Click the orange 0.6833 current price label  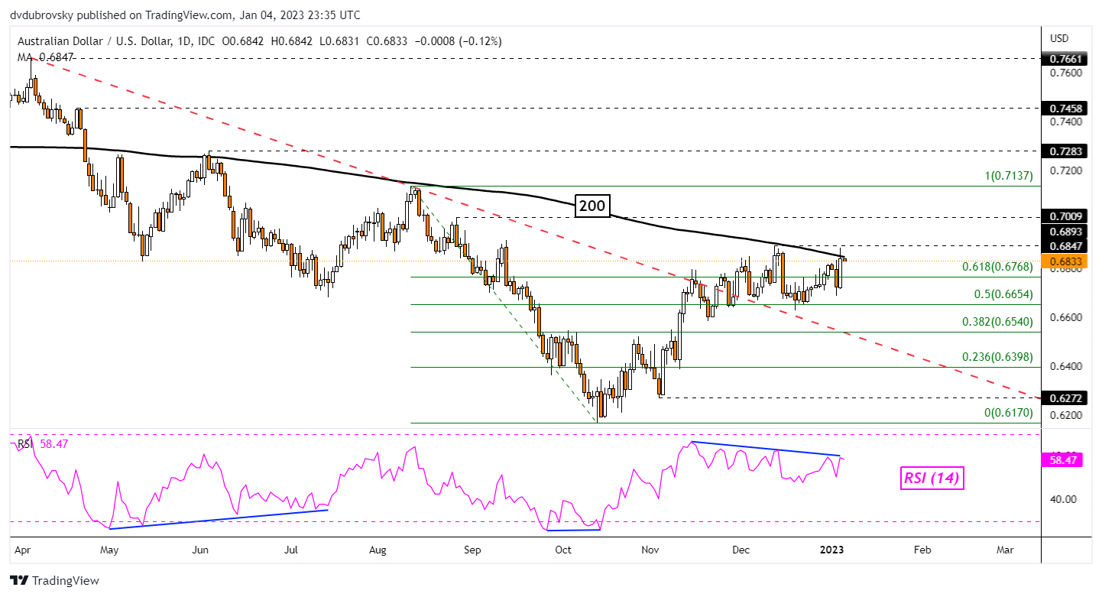click(x=1065, y=261)
